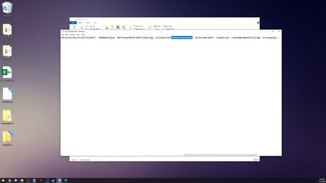Viewport: 326px width, 183px height.
Task: Click the New folder icon in Explorer ribbon
Action: (130, 27)
